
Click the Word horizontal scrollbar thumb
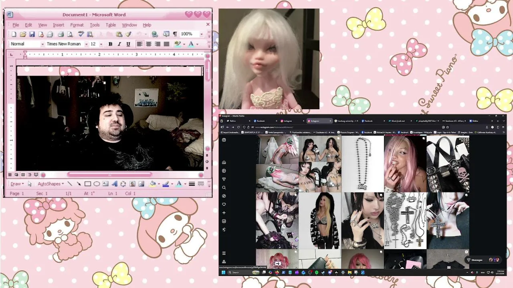click(x=109, y=174)
